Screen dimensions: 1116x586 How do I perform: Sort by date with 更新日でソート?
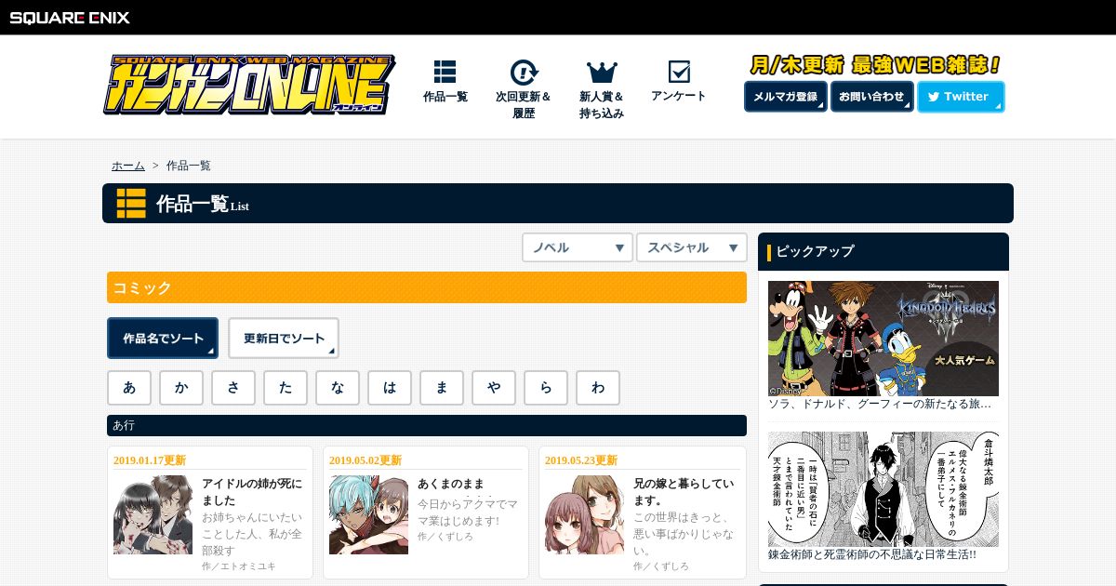(284, 338)
